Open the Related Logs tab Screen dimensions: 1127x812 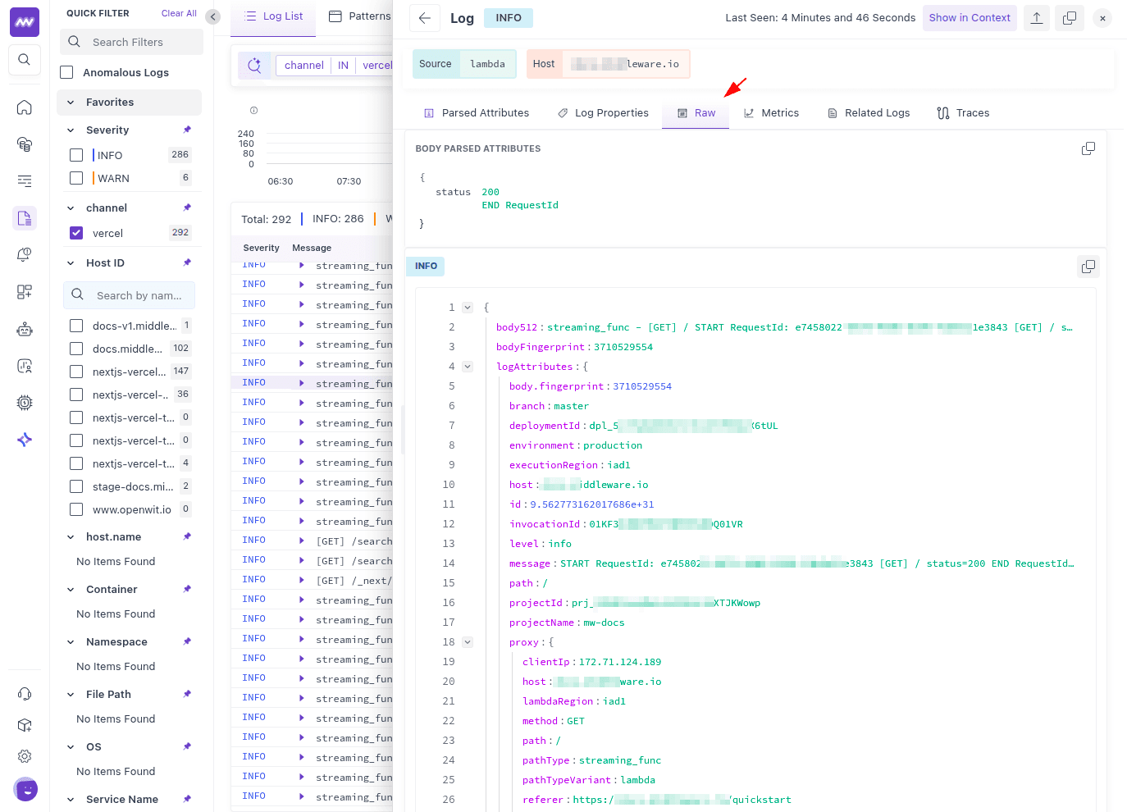[x=868, y=113]
